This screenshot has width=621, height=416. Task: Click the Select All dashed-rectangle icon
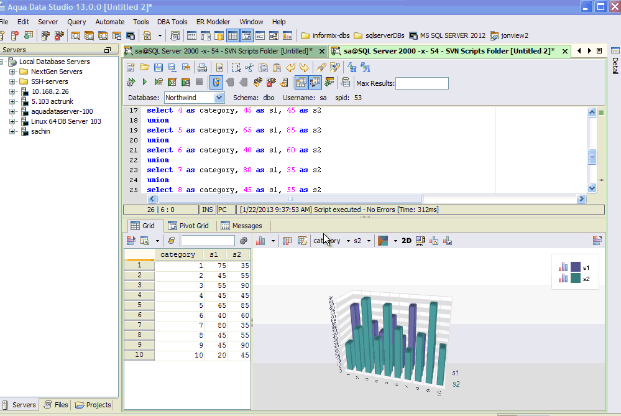(236, 68)
